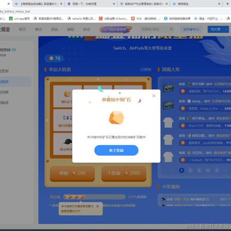Viewport: 231px width, 231px height.
Task: Click the 十连抽 2000 draw button
Action: point(124,173)
